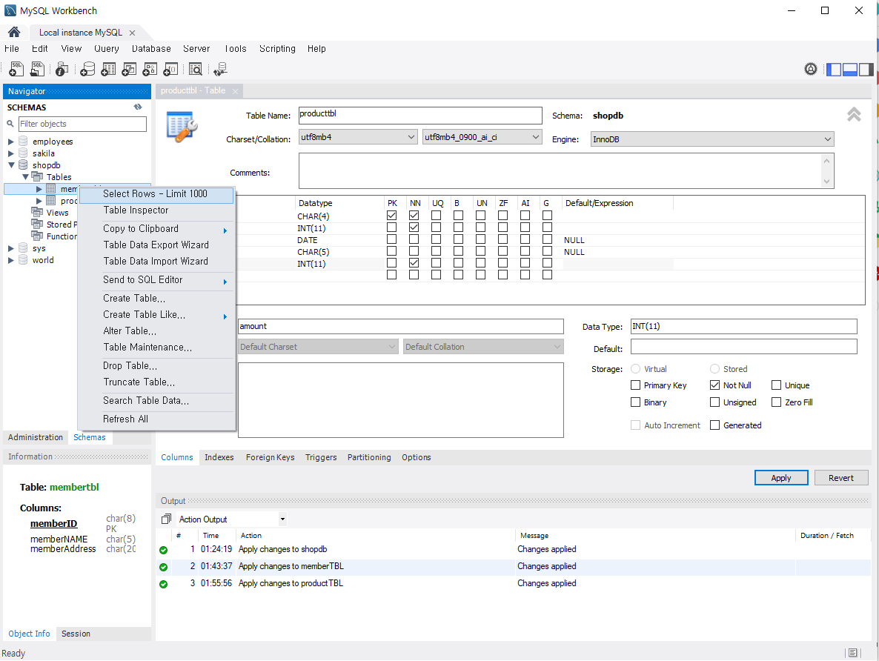Open the utf8mb4_0900_ai_ci collation dropdown

point(482,137)
